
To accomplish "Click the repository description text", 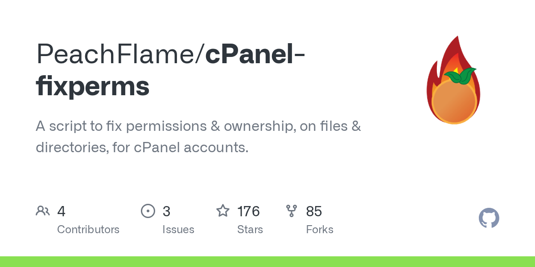I will tap(198, 137).
